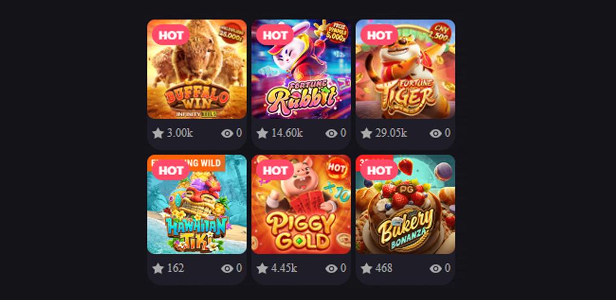Viewport: 616px width, 300px height.
Task: Open the Piggy Gold game thumbnail
Action: click(x=301, y=205)
